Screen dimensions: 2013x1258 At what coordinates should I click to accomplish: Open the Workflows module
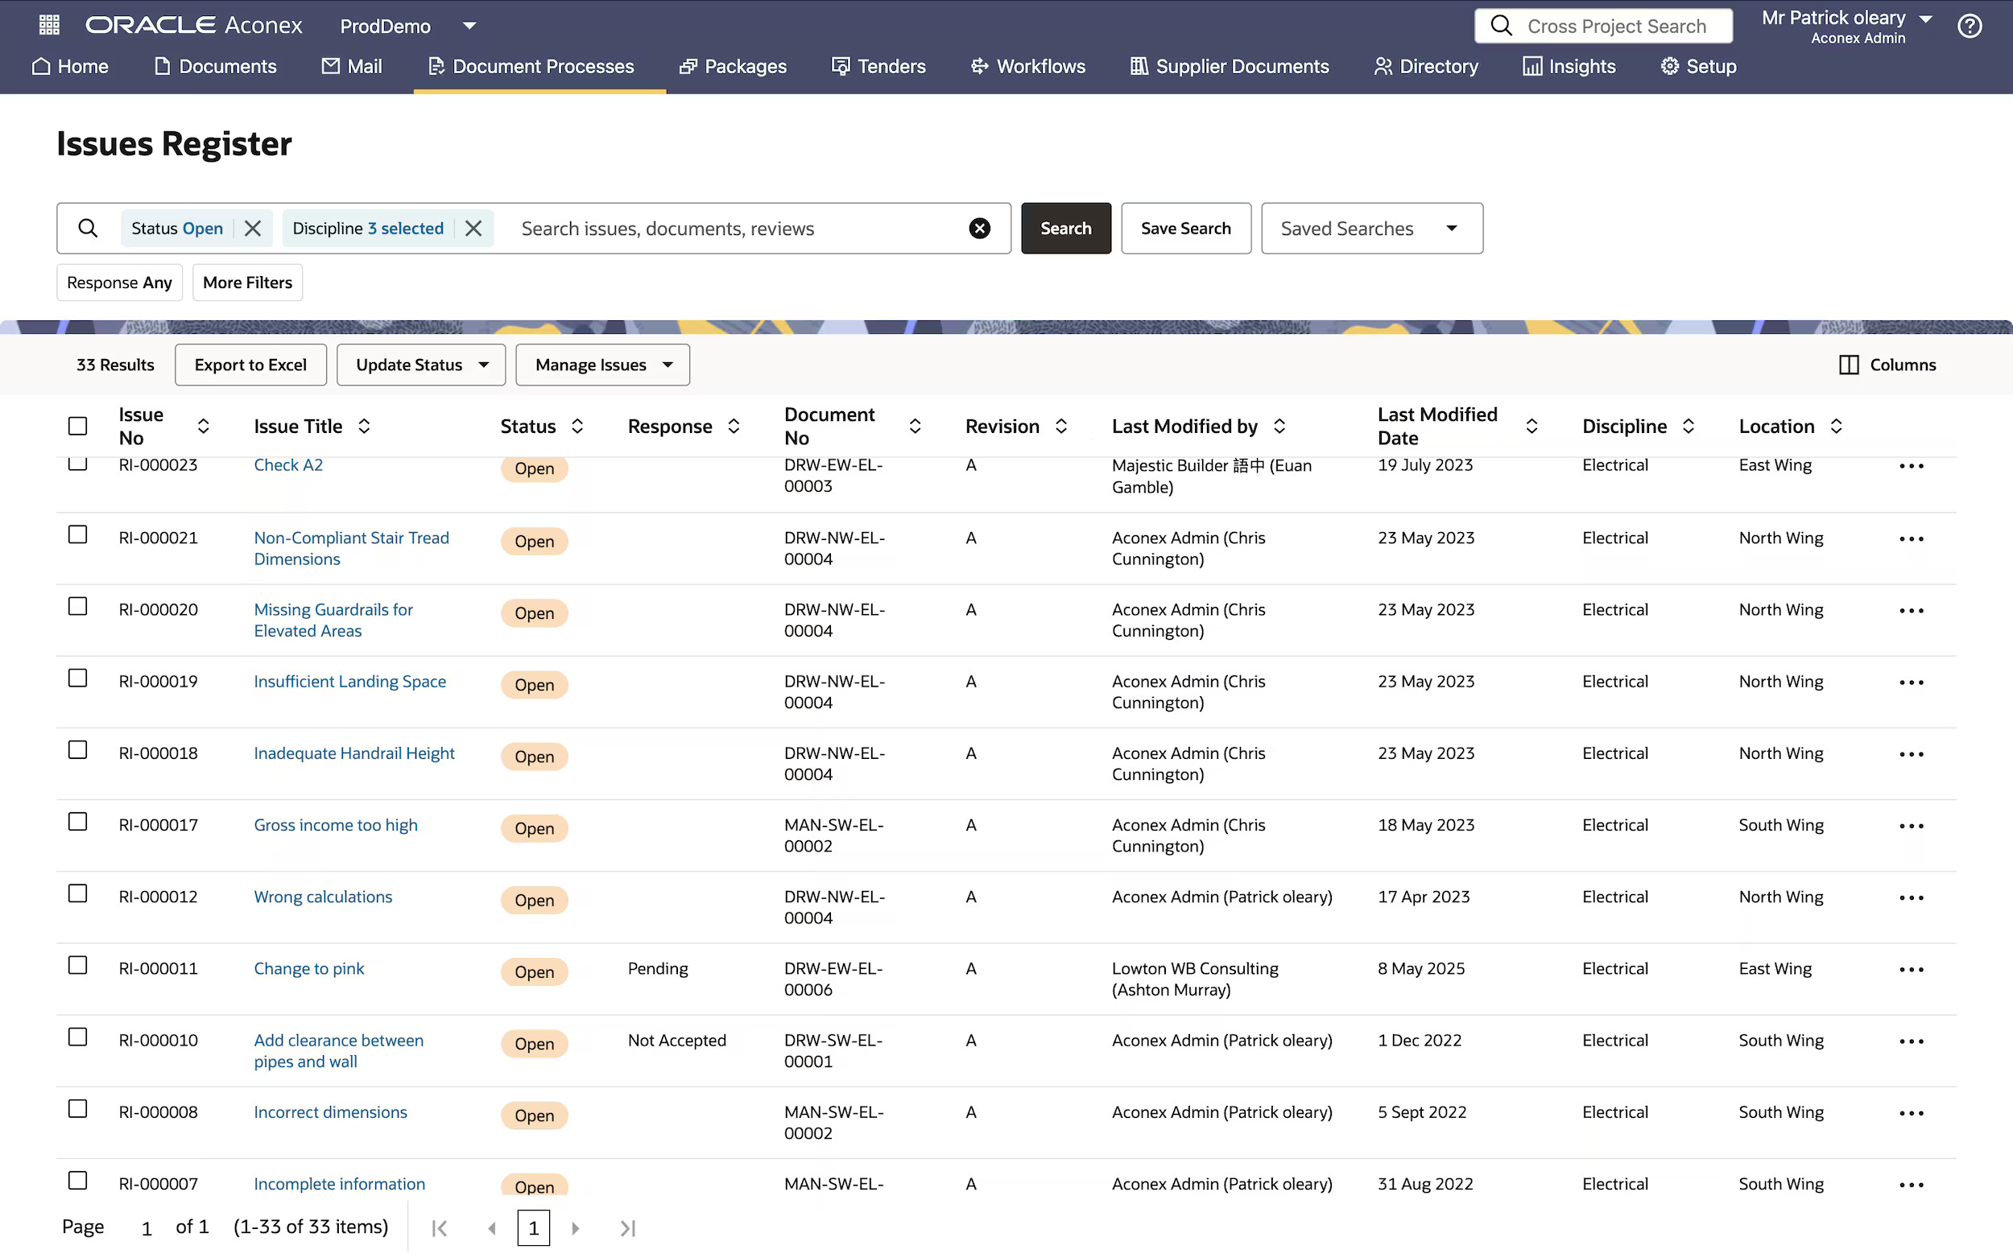pyautogui.click(x=1027, y=67)
